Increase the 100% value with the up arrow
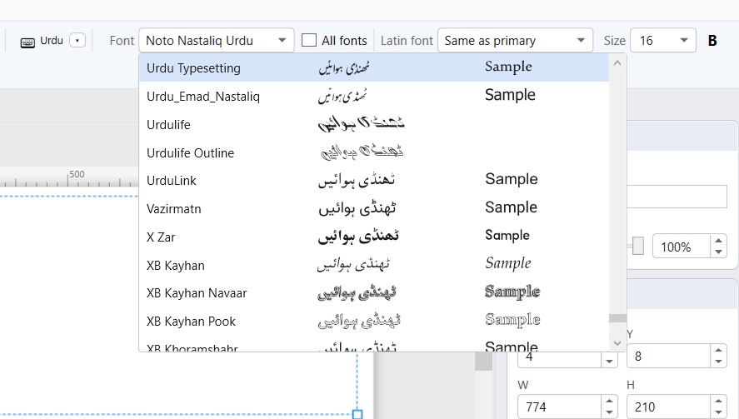 (x=718, y=241)
